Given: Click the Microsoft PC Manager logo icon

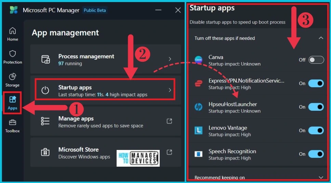Looking at the screenshot, I should [14, 10].
